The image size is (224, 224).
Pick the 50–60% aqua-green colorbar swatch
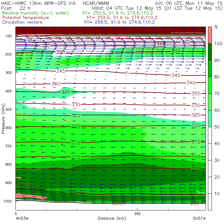(x=210, y=119)
